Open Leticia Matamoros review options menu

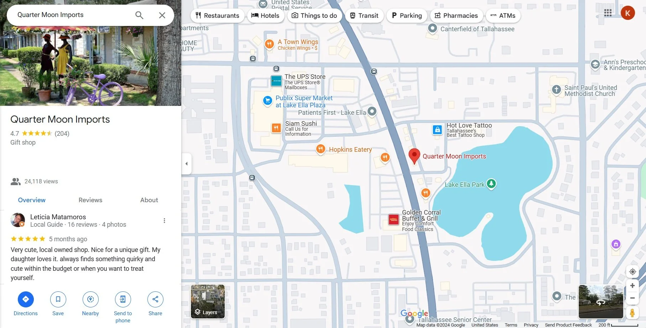(164, 221)
